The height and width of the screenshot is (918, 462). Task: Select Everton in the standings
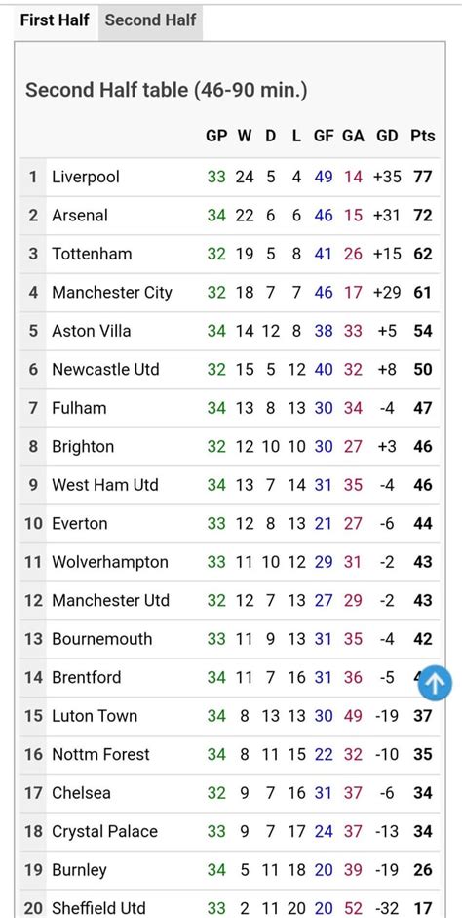click(x=80, y=524)
